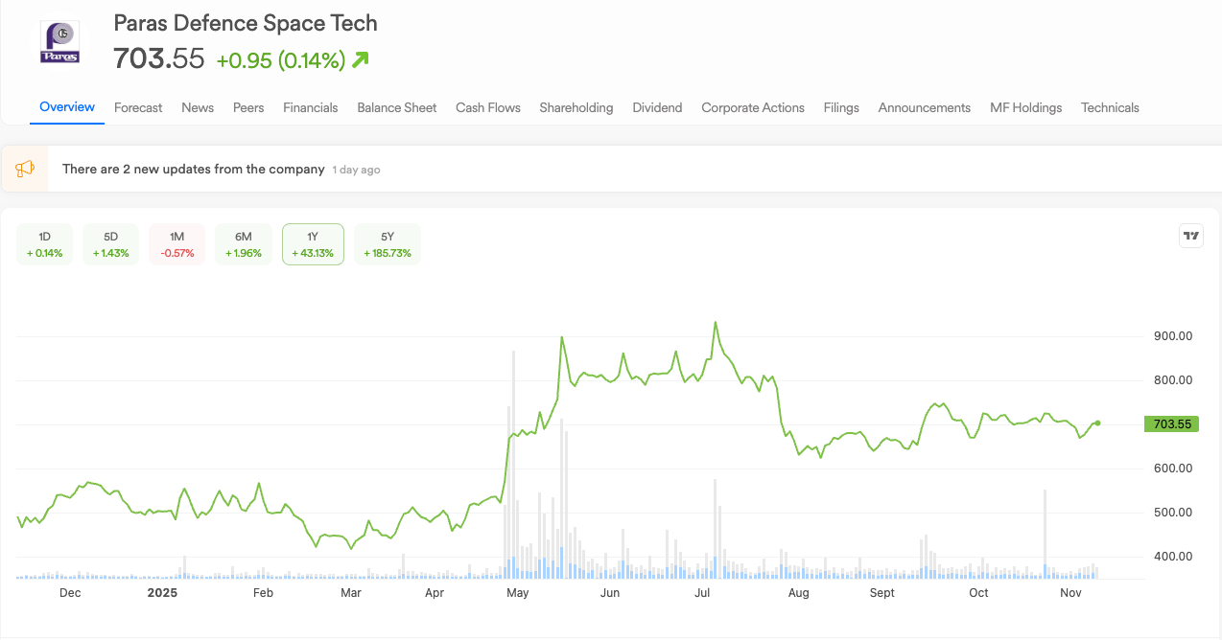
Task: Click the Paras Defence Space Tech title
Action: (x=246, y=23)
